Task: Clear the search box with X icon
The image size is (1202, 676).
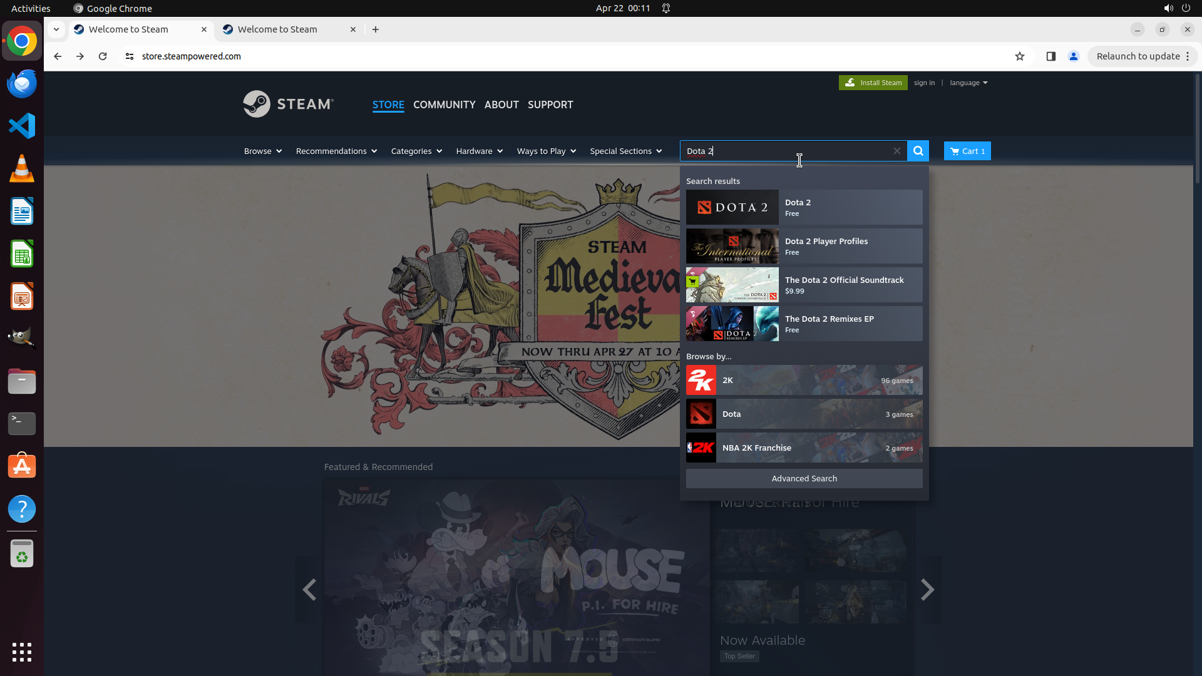Action: (896, 151)
